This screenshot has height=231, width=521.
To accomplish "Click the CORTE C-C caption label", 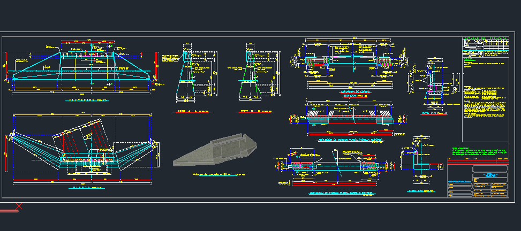I will click(434, 113).
